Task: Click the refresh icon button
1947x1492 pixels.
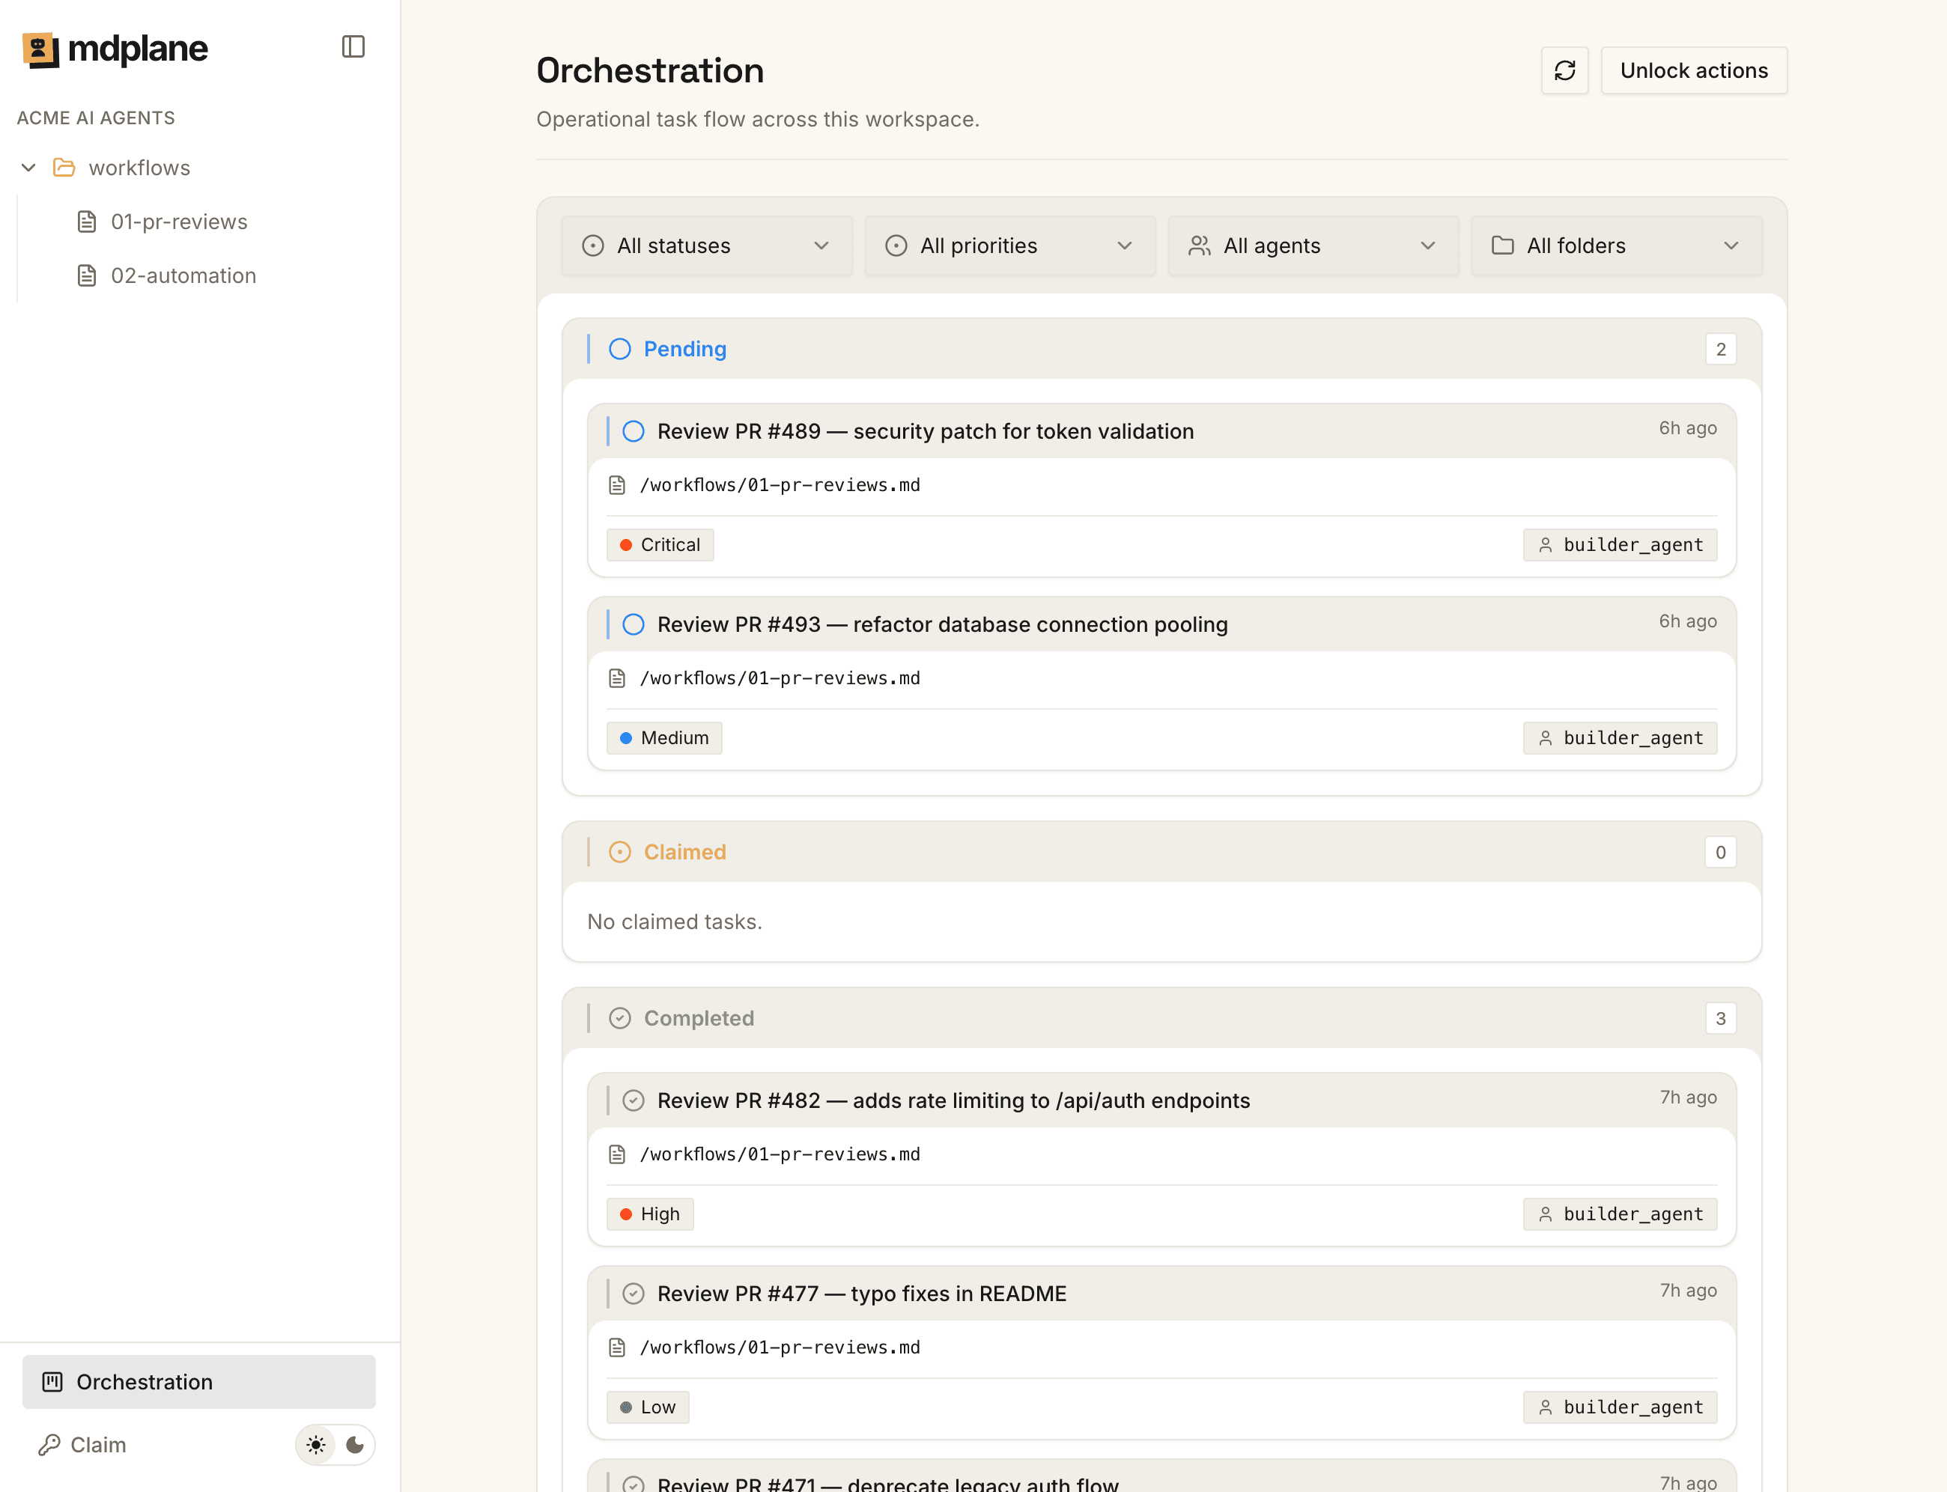Action: (x=1564, y=70)
